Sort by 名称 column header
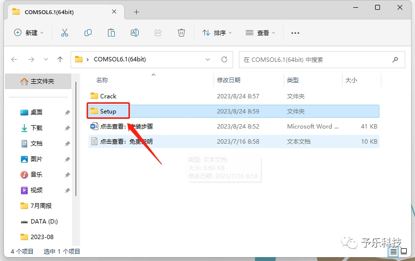Viewport: 415px width, 261px height. pyautogui.click(x=102, y=80)
